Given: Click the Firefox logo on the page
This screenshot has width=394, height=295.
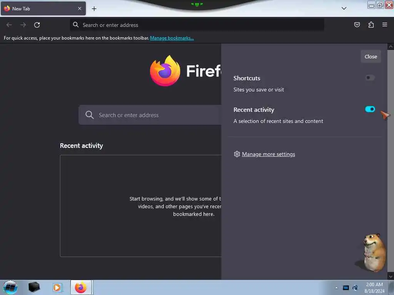Looking at the screenshot, I should 165,71.
